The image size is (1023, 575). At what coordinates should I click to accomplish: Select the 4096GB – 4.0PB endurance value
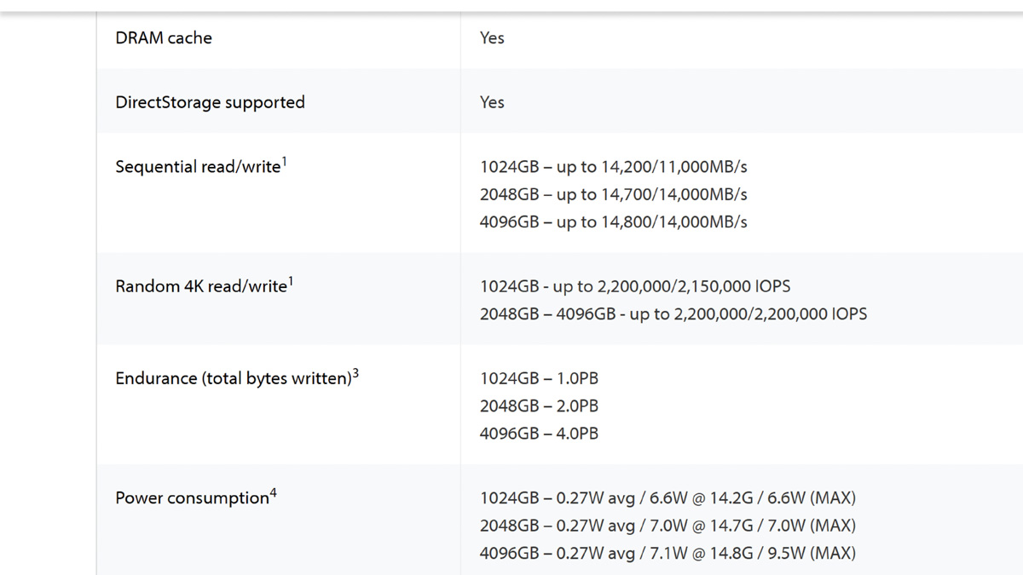coord(539,433)
